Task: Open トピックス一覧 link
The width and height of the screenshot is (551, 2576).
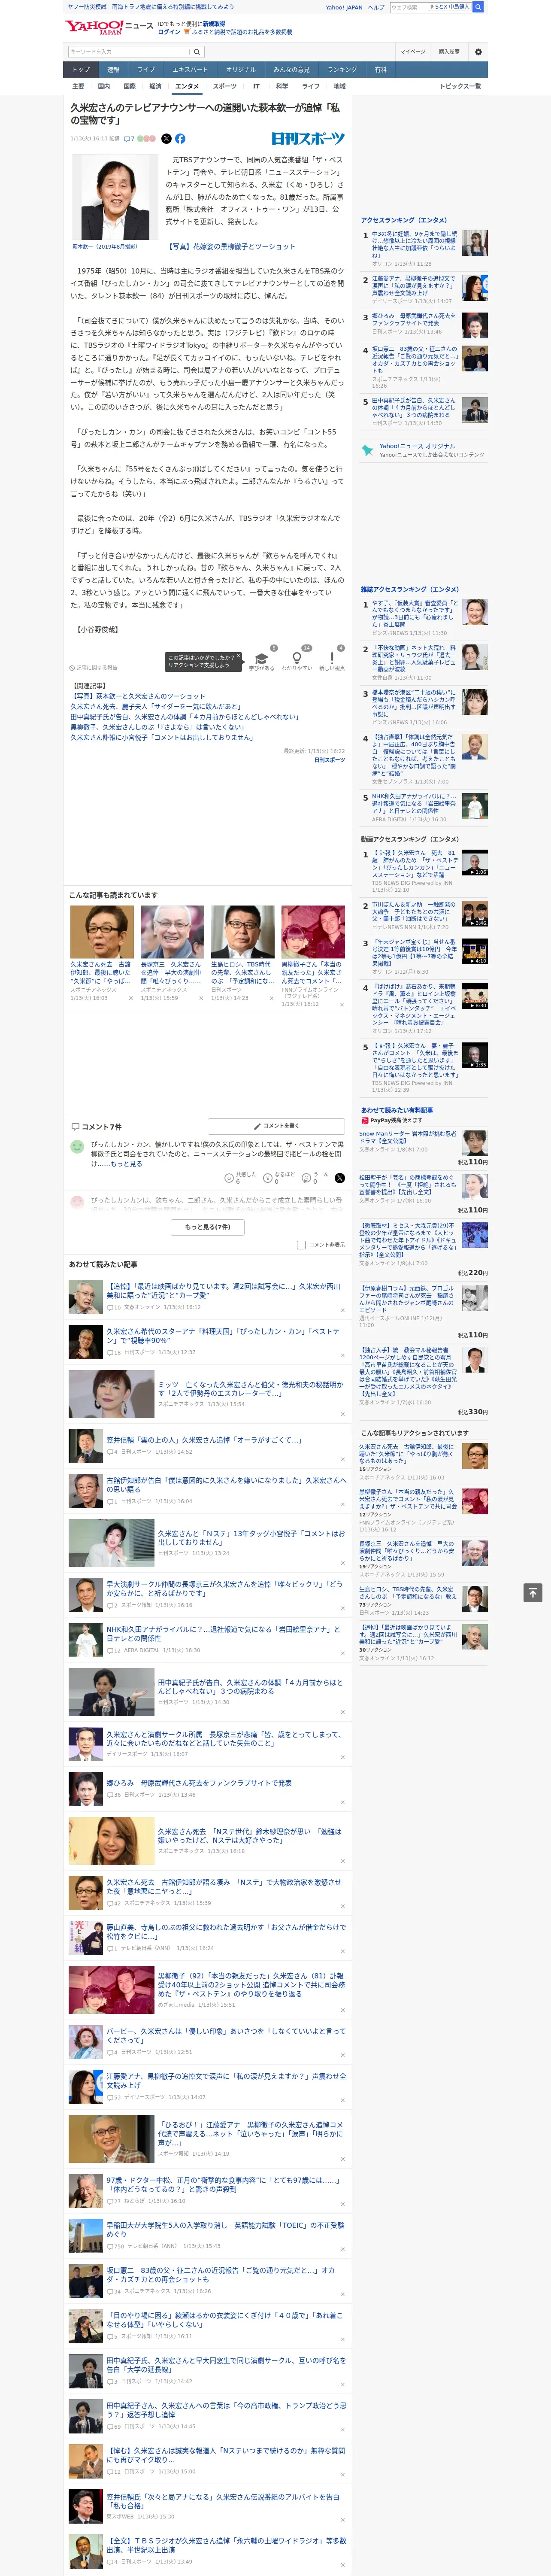Action: point(460,86)
